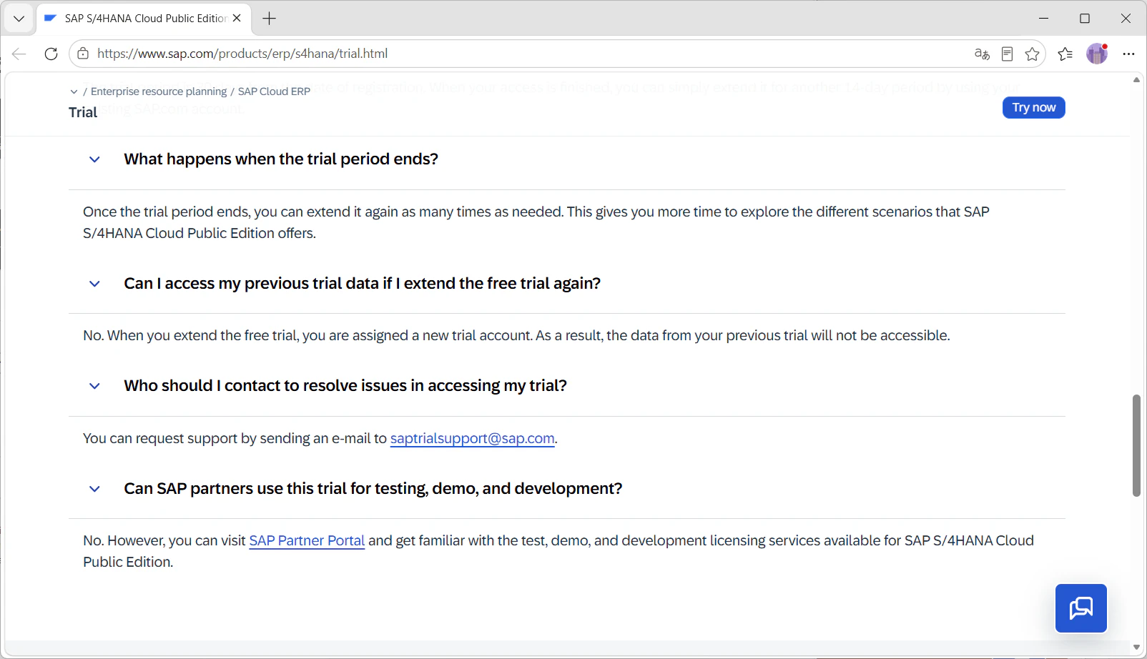Click the scrollbar up arrow
Viewport: 1147px width, 659px height.
point(1136,79)
